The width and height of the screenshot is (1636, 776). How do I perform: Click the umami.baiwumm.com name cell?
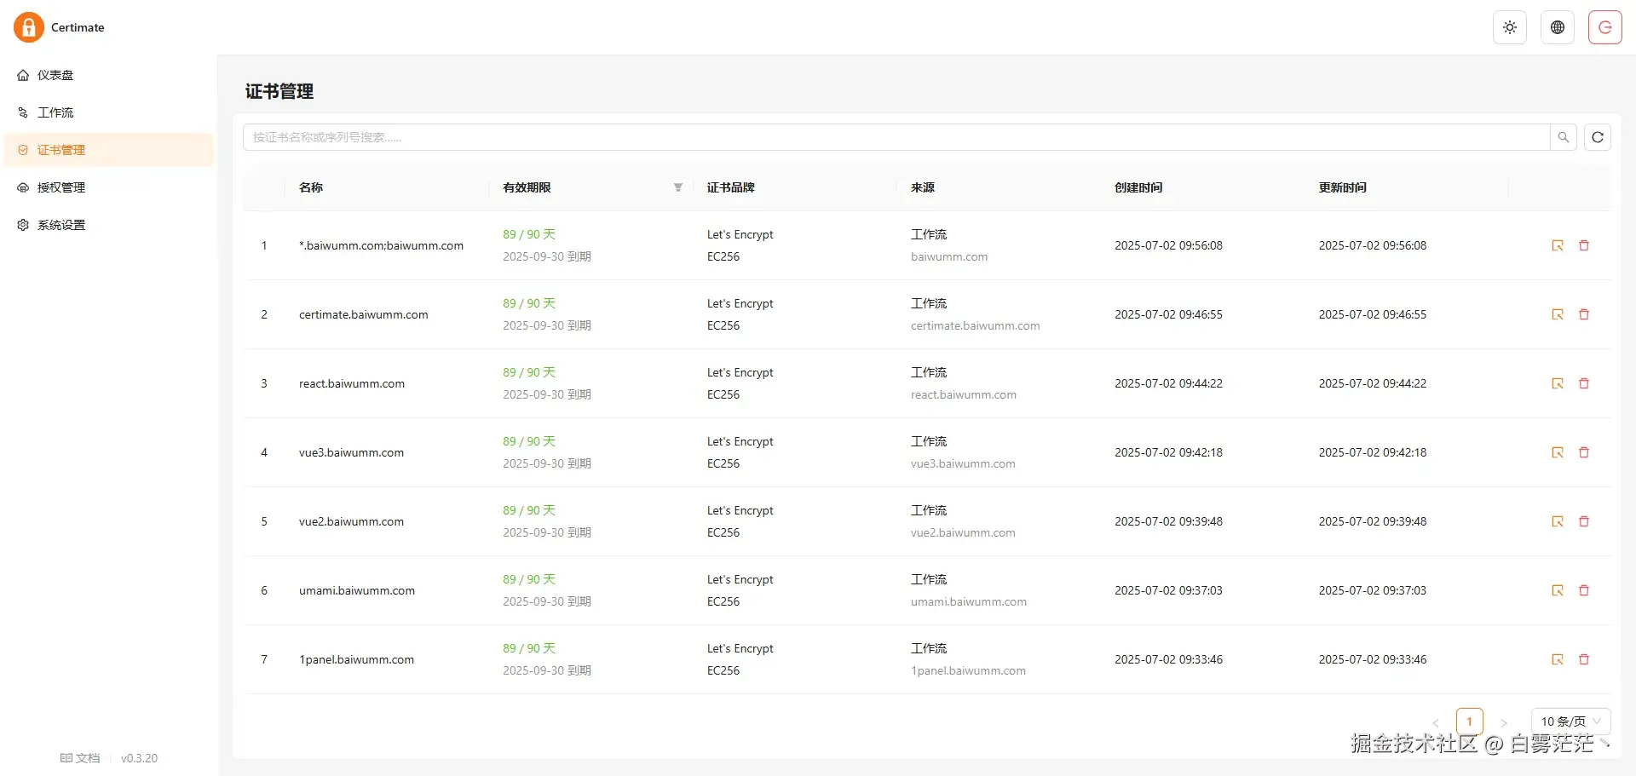point(357,590)
